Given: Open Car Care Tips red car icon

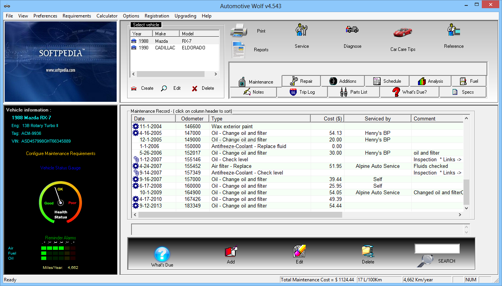Looking at the screenshot, I should pos(402,32).
